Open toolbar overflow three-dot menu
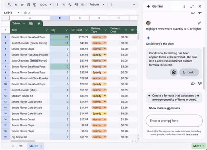This screenshot has width=207, height=150. coord(111,4)
